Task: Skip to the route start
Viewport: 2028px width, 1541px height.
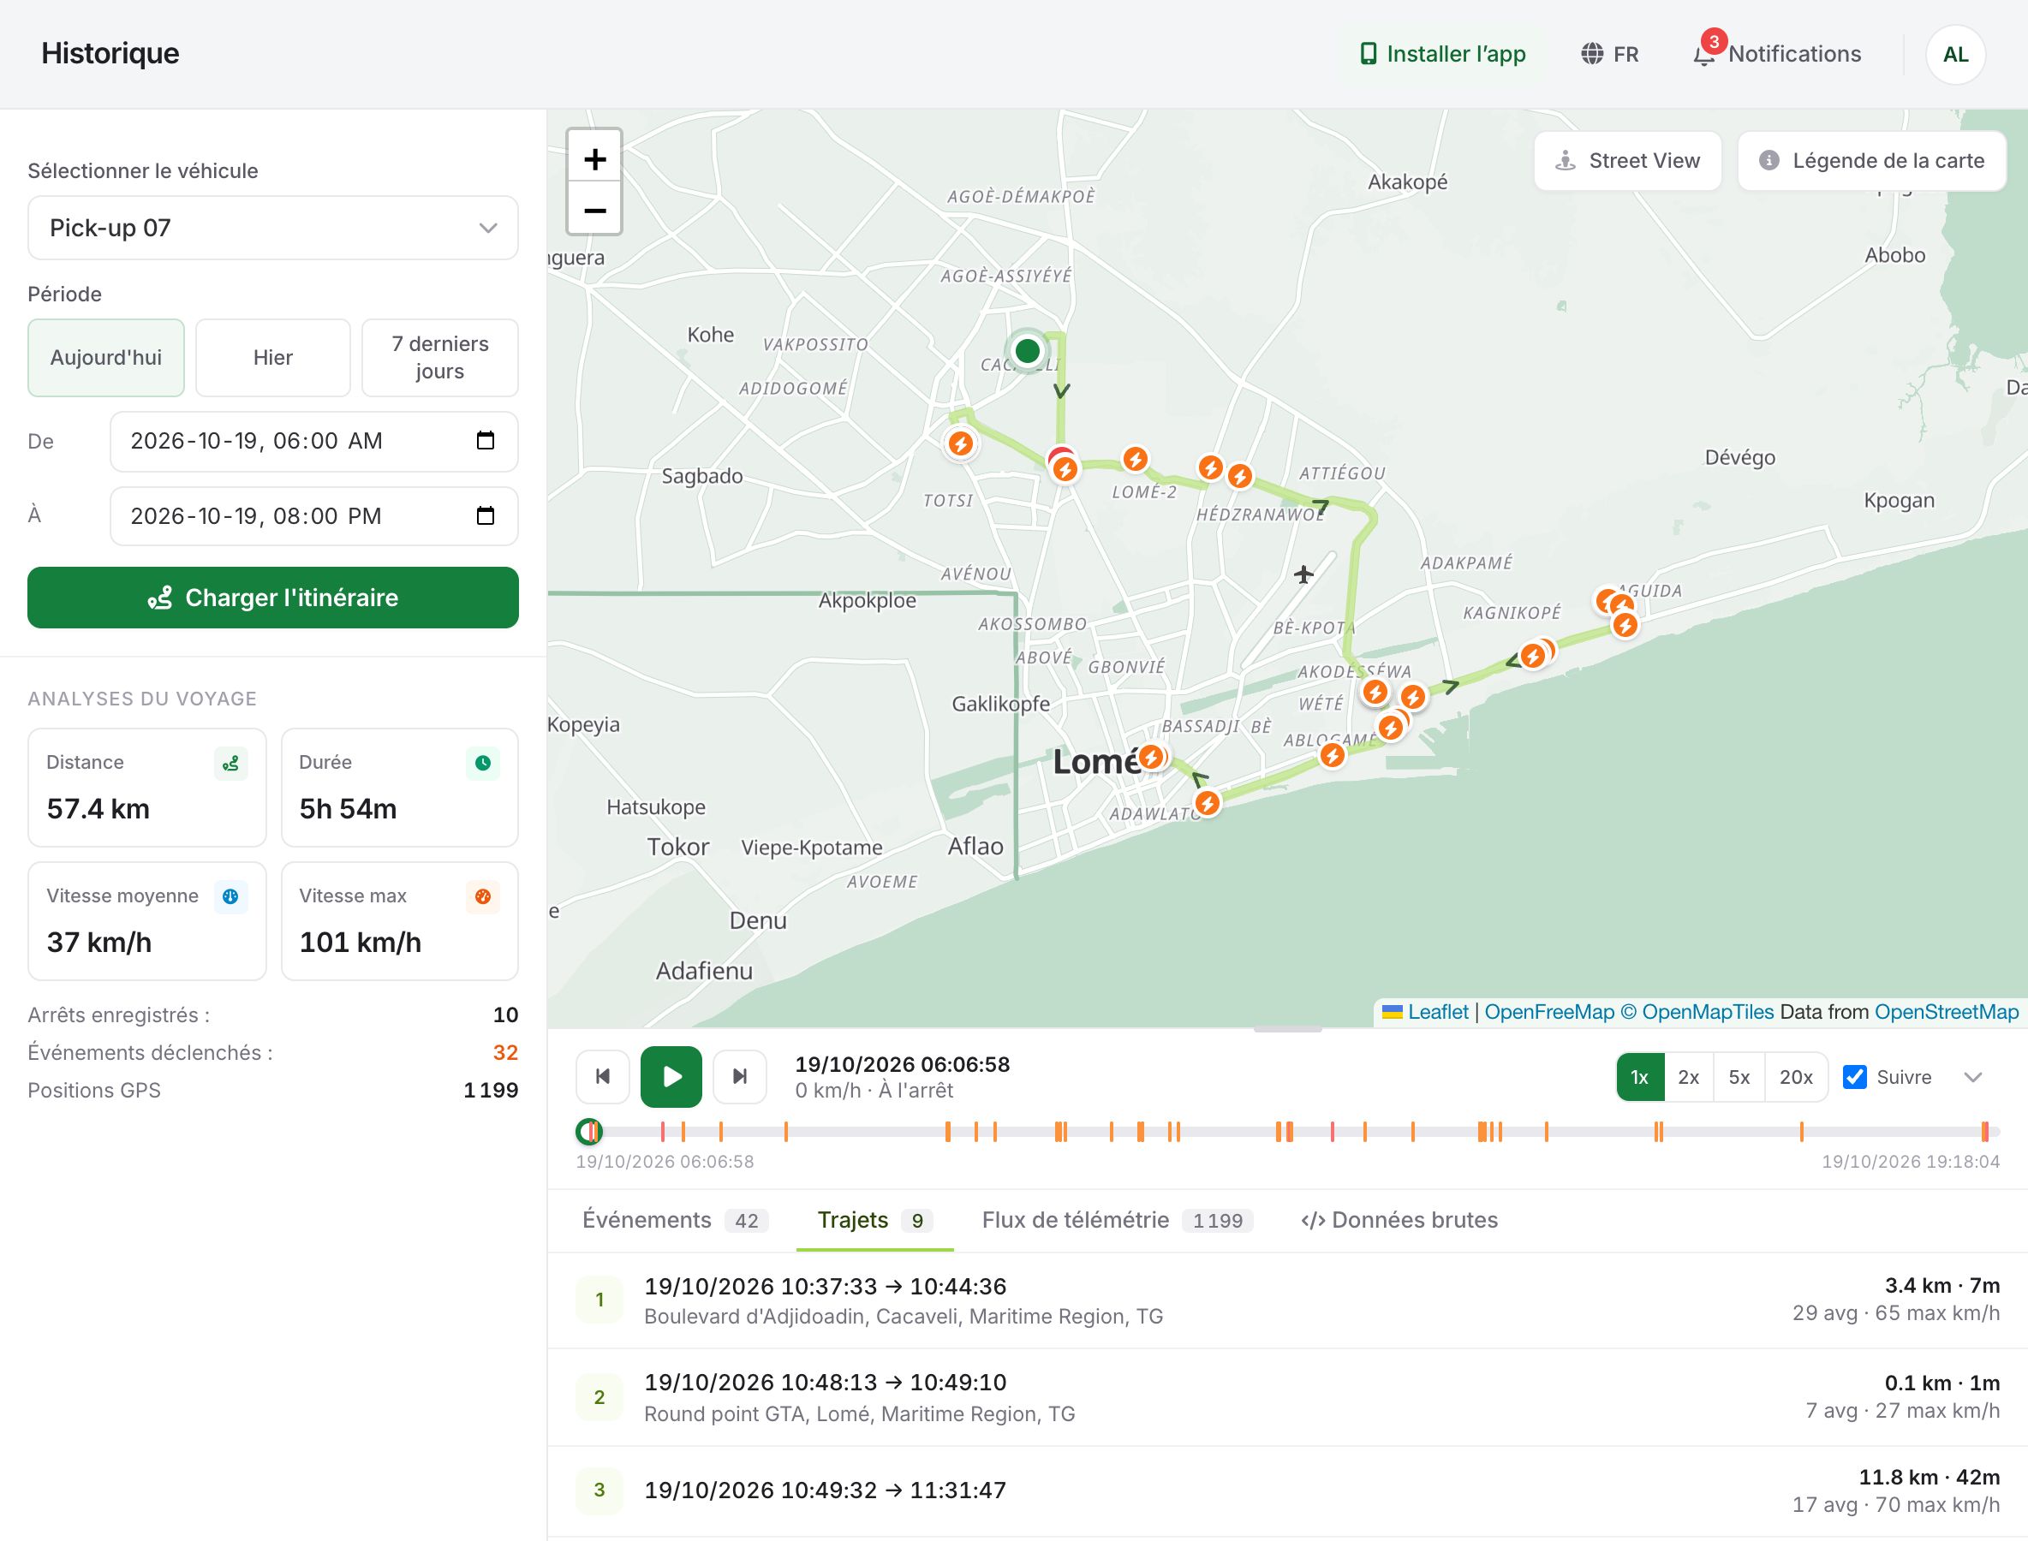Action: click(x=603, y=1076)
